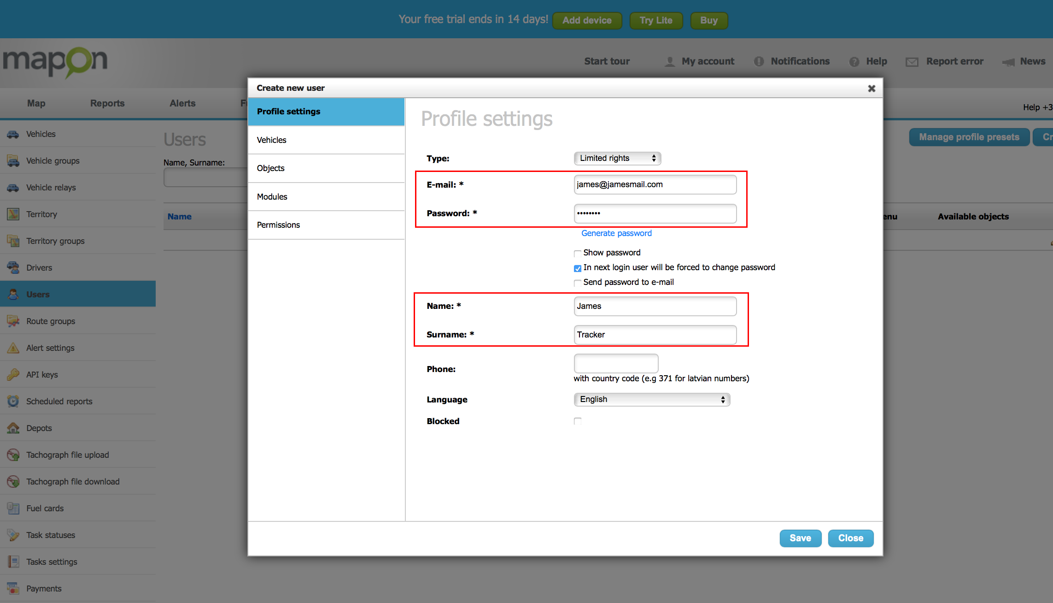The image size is (1053, 603).
Task: Click the Tachograph file upload icon
Action: click(x=13, y=455)
